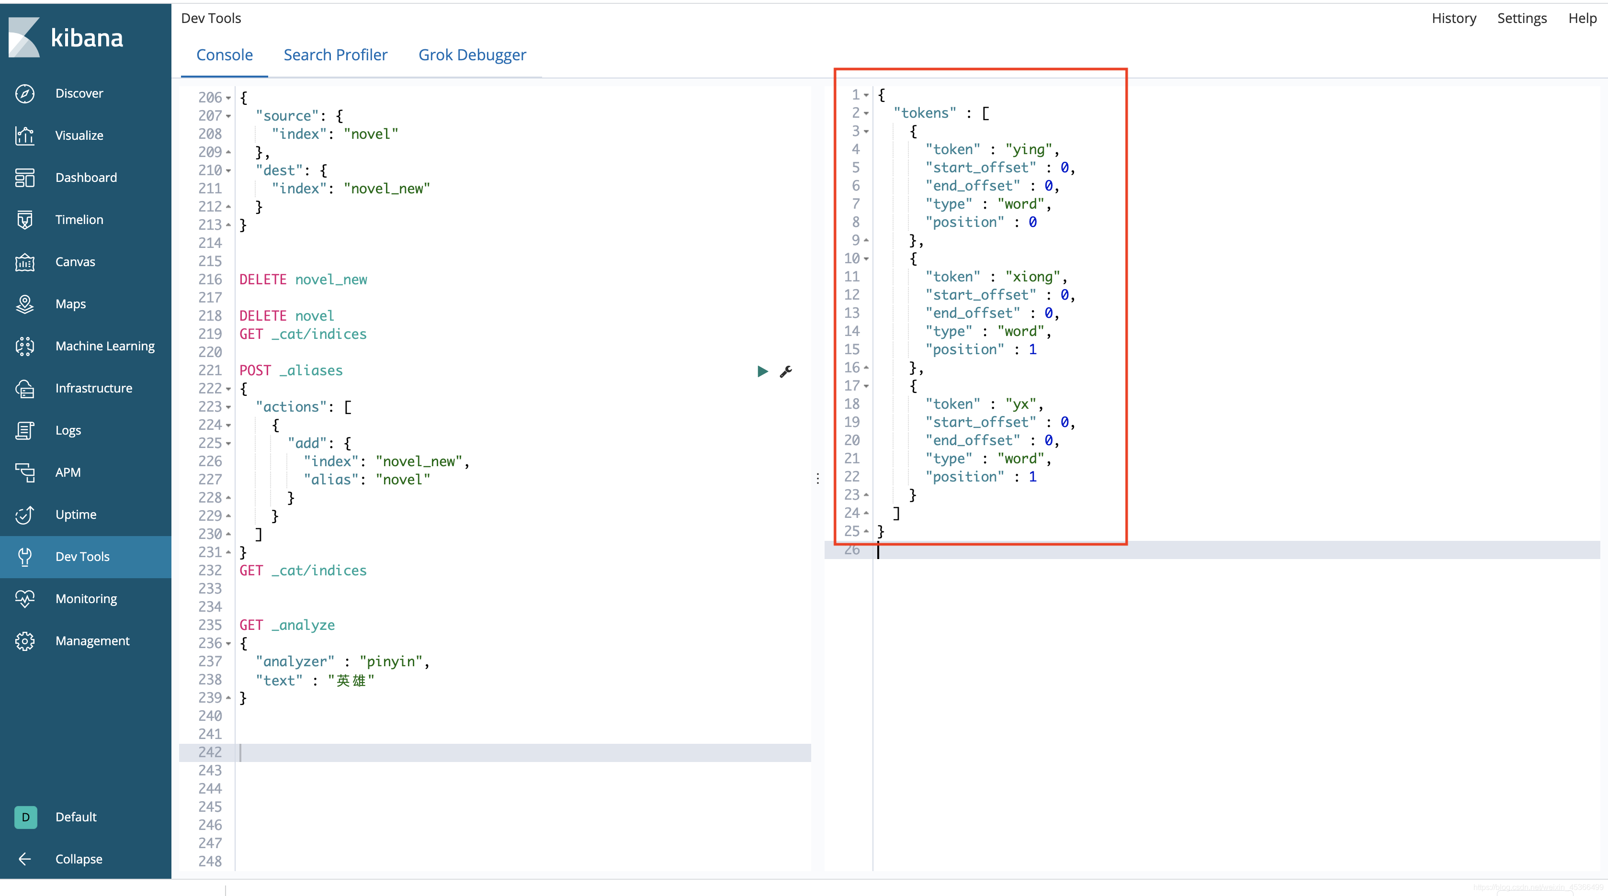Open the History link
Image resolution: width=1608 pixels, height=896 pixels.
coord(1453,19)
